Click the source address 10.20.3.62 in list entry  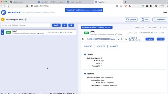point(53,32)
